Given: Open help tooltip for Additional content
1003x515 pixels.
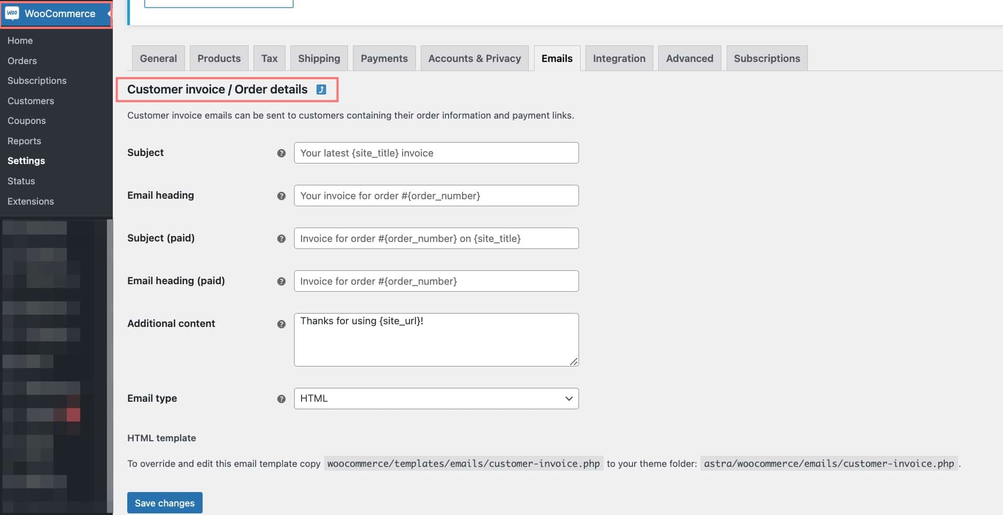Looking at the screenshot, I should [281, 324].
